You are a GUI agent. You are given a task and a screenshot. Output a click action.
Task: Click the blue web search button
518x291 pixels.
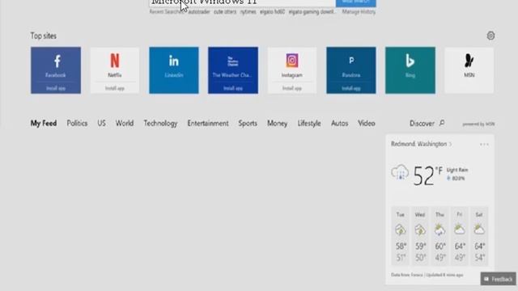[x=356, y=3]
